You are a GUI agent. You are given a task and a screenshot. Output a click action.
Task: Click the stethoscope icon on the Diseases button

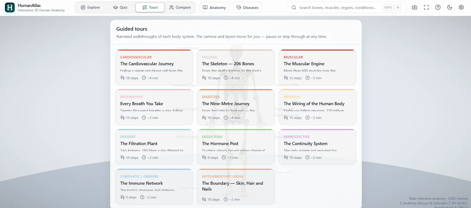(x=239, y=8)
